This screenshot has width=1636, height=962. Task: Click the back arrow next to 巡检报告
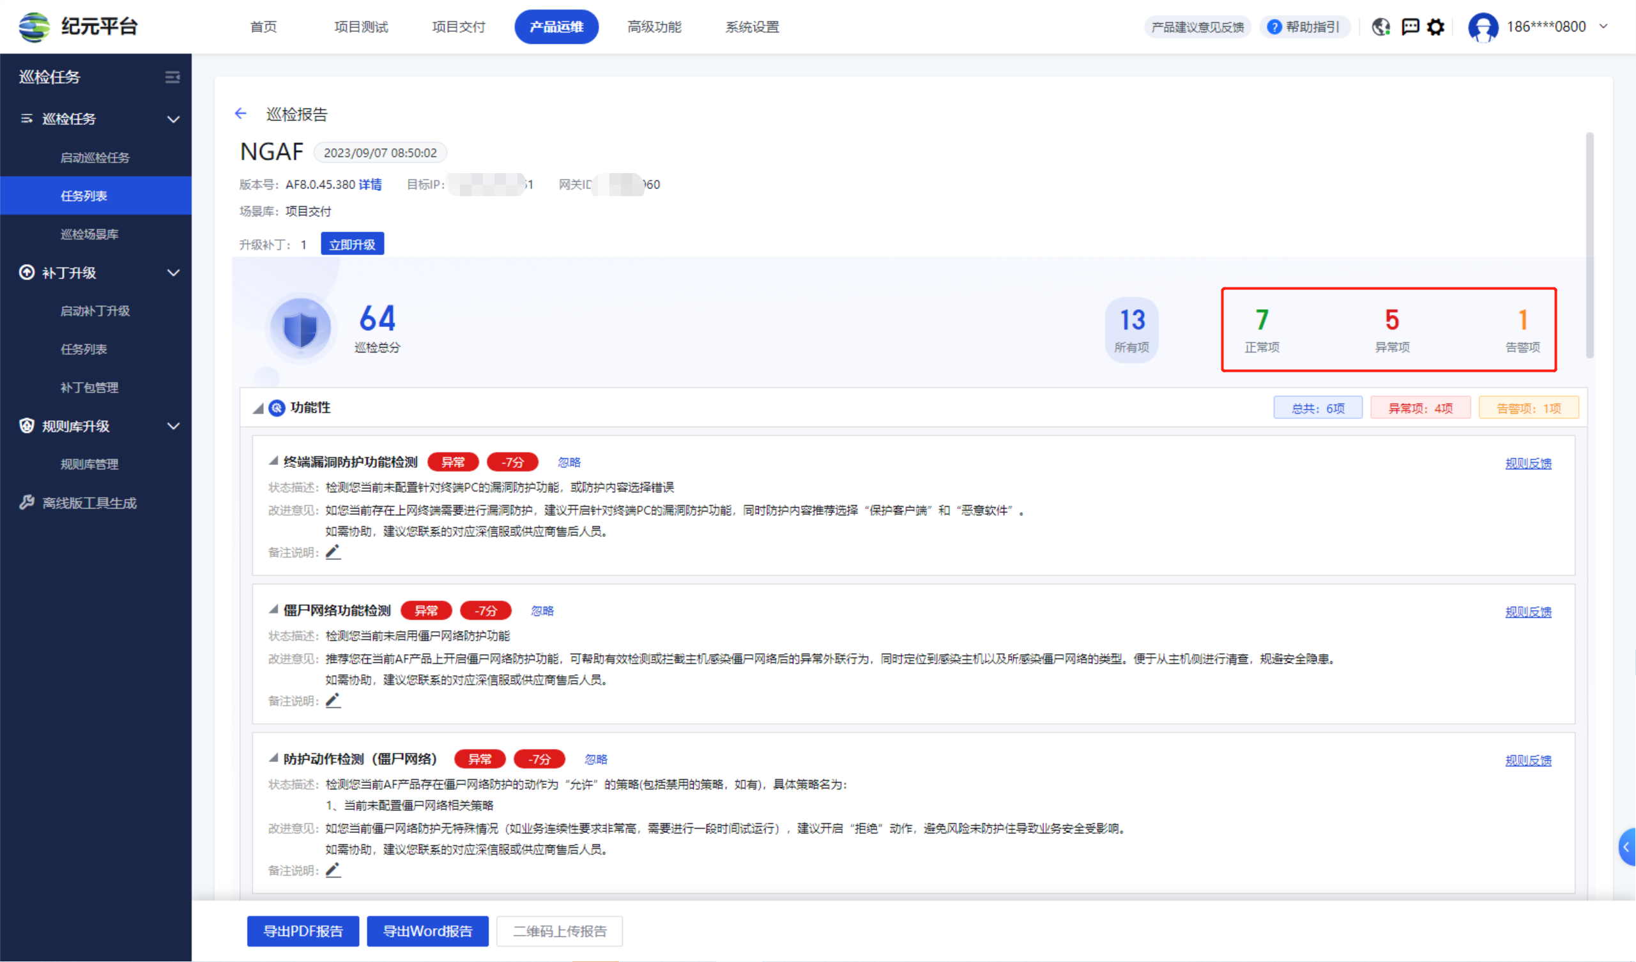[x=241, y=114]
